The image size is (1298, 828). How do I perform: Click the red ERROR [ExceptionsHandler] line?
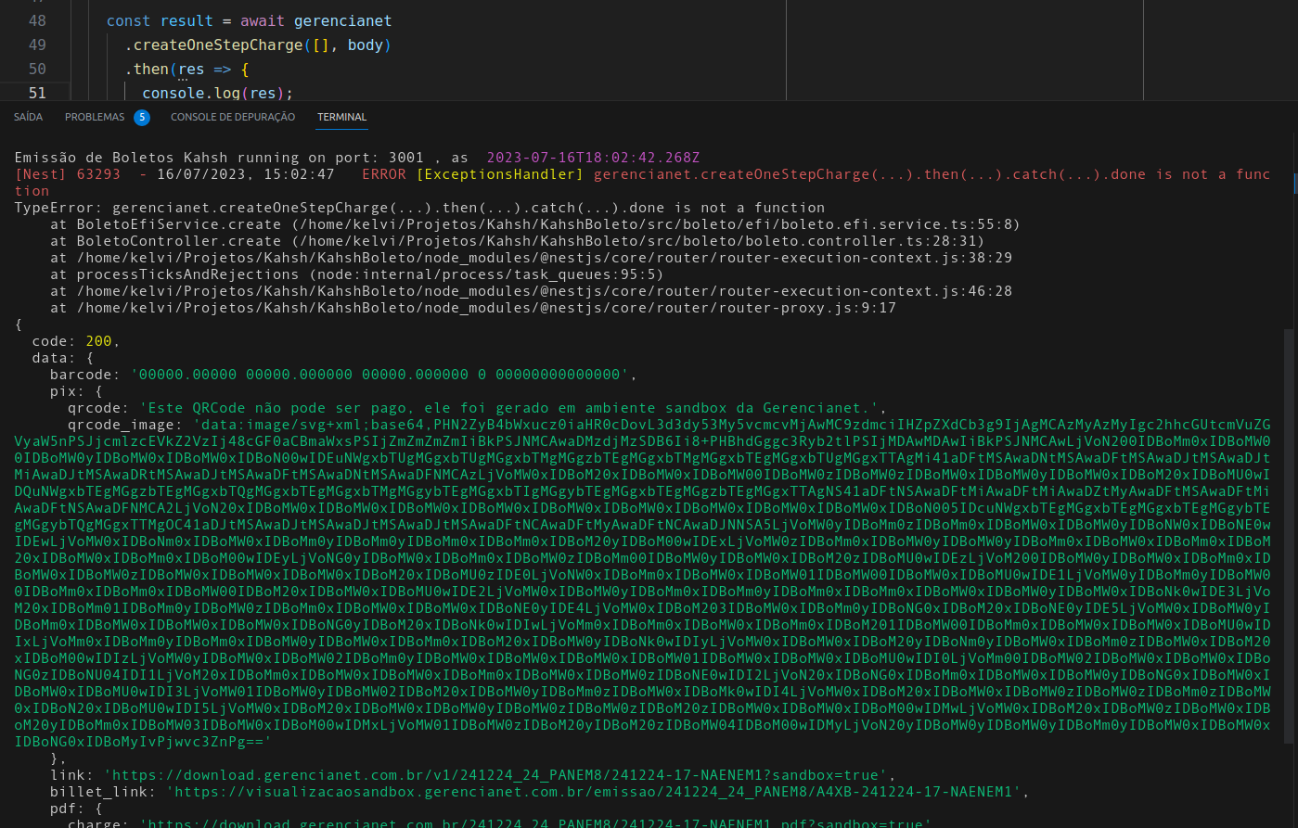tap(642, 183)
